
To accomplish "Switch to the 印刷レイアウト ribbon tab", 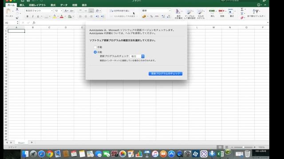I will [37, 5].
